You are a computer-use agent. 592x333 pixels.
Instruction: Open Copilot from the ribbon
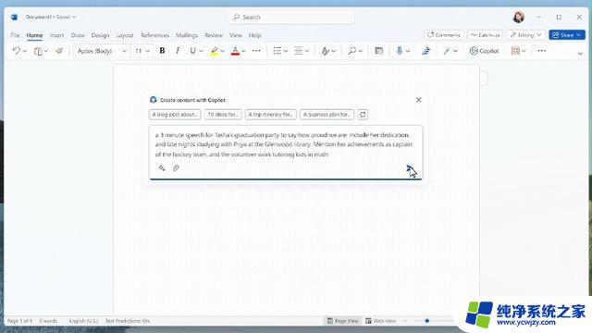tap(484, 51)
